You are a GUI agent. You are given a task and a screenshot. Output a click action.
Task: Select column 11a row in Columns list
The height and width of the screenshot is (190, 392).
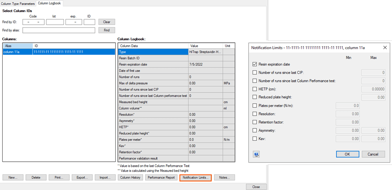[x=59, y=51]
